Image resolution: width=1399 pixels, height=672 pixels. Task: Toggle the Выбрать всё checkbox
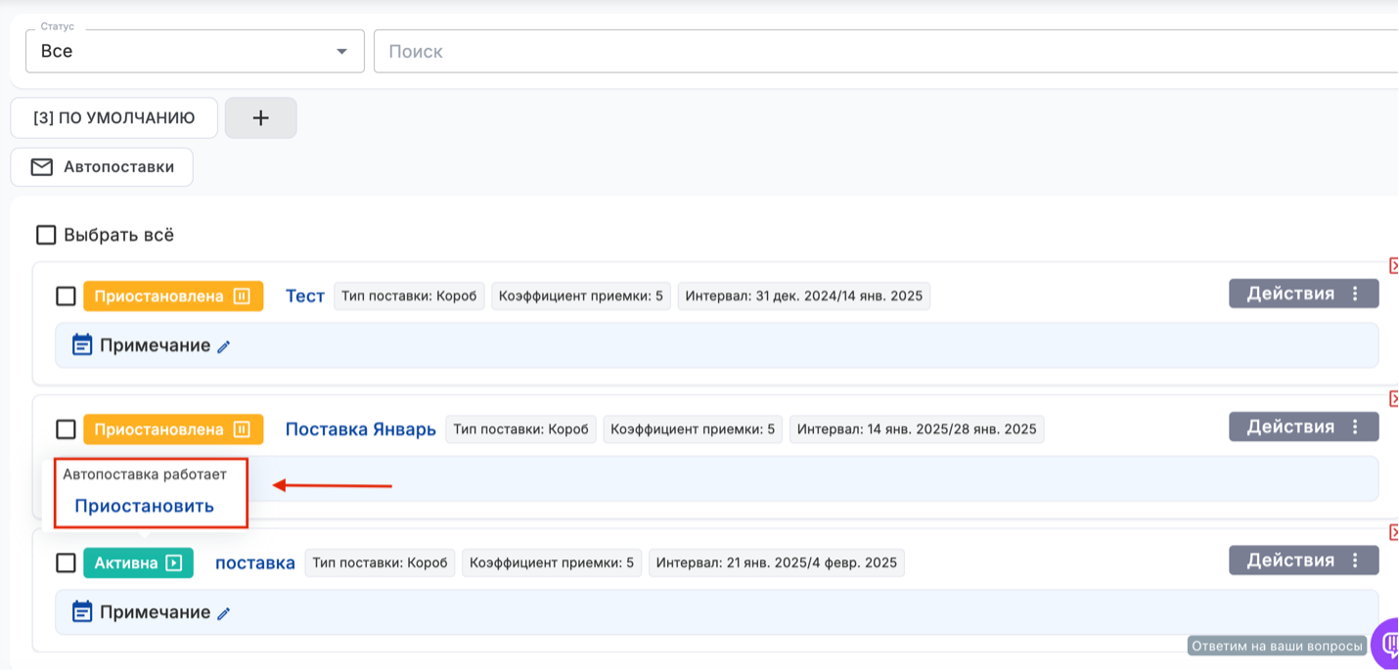pyautogui.click(x=46, y=235)
